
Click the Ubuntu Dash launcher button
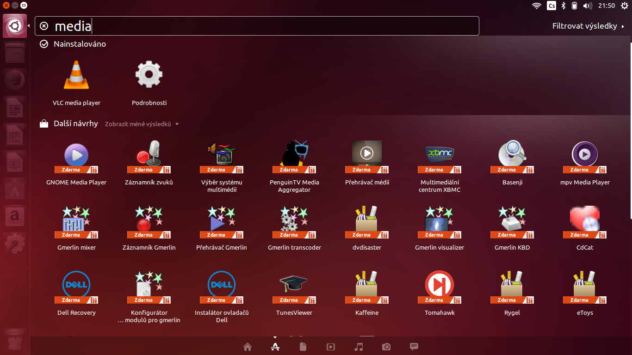15,26
